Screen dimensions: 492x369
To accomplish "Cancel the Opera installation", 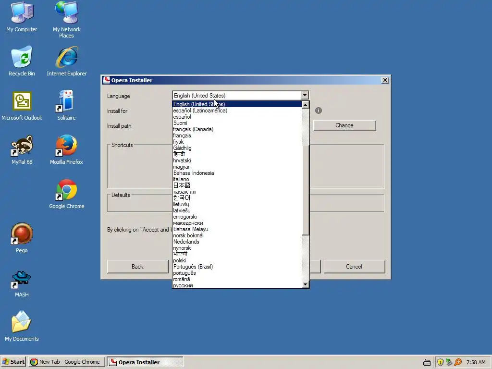I will 354,266.
